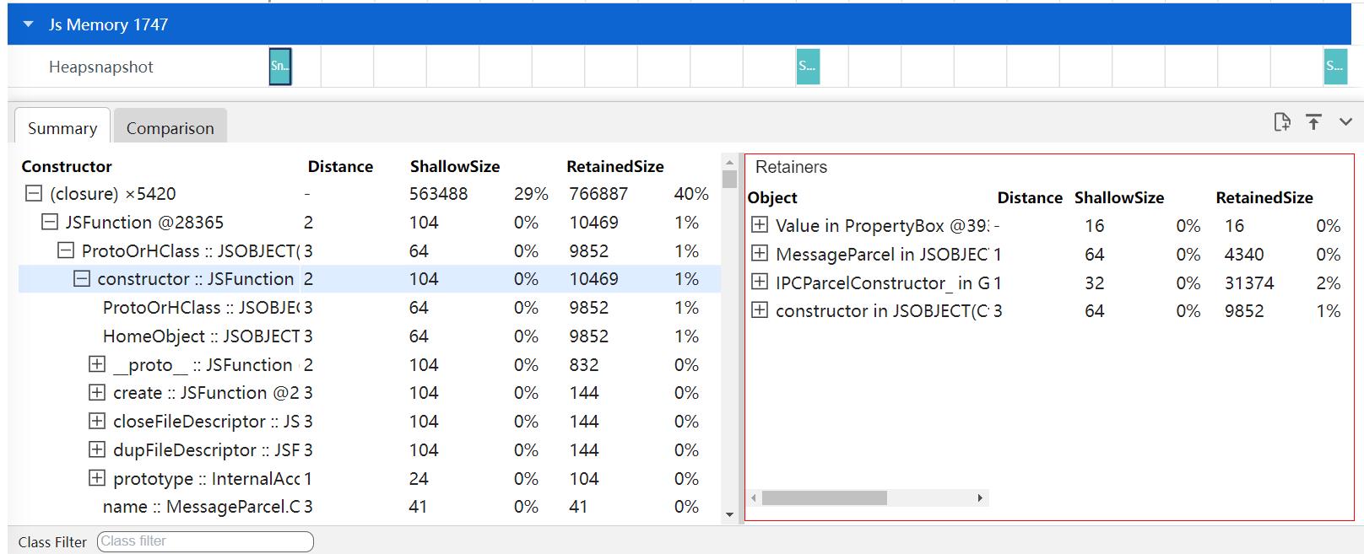This screenshot has height=554, width=1364.
Task: Click Retainers horizontal scrollbar left arrow
Action: 754,498
